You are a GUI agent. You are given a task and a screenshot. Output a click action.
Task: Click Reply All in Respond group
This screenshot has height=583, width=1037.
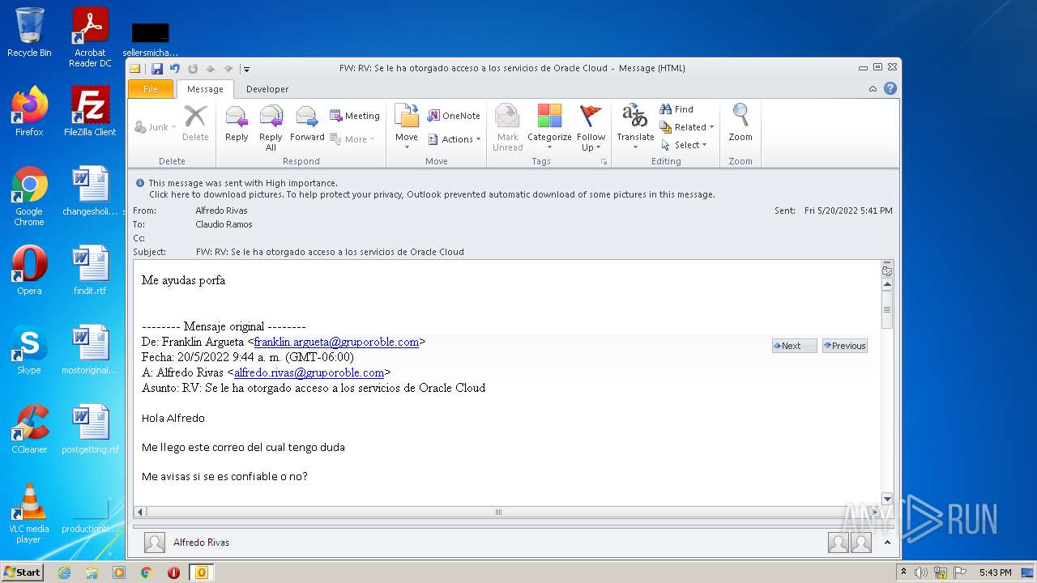click(x=271, y=127)
